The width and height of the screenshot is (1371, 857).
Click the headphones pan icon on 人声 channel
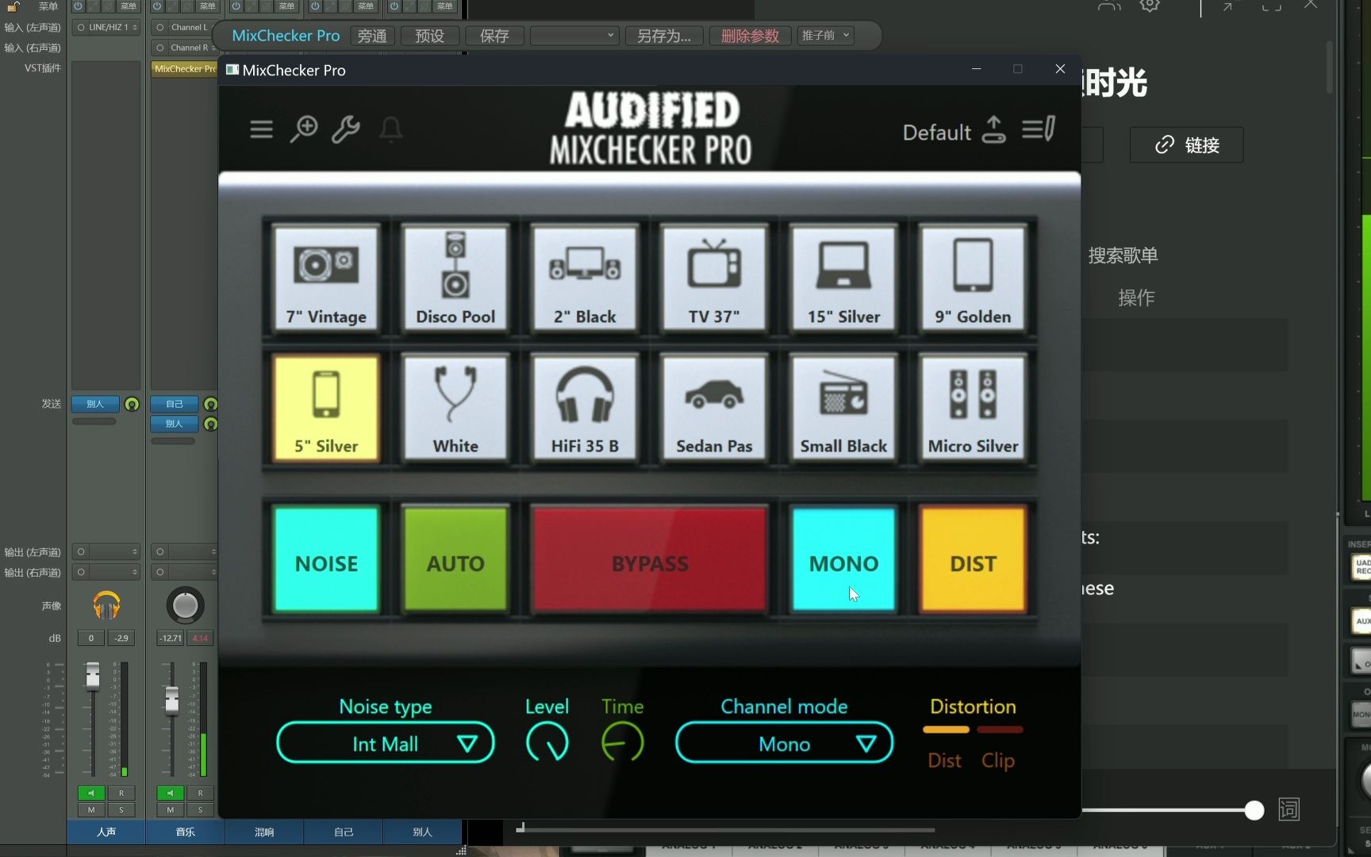click(106, 605)
